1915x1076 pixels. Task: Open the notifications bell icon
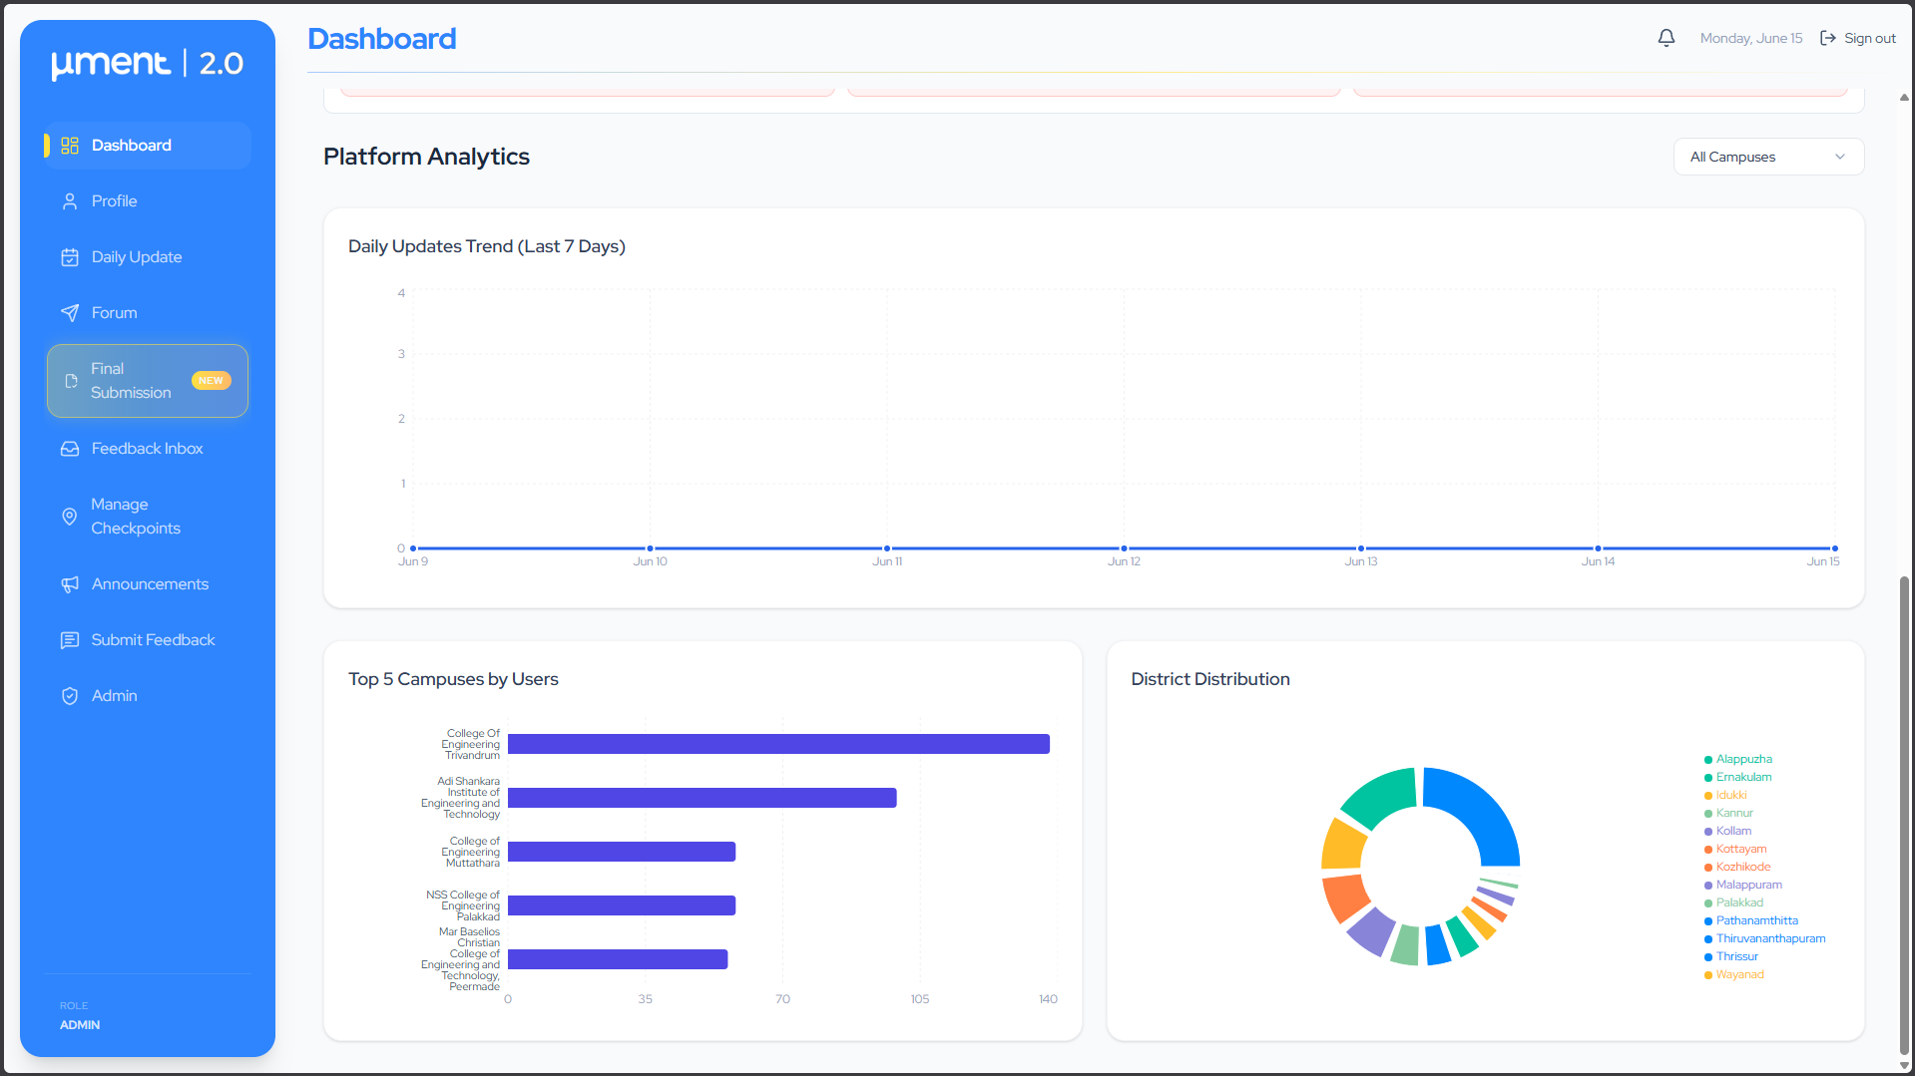click(x=1666, y=38)
